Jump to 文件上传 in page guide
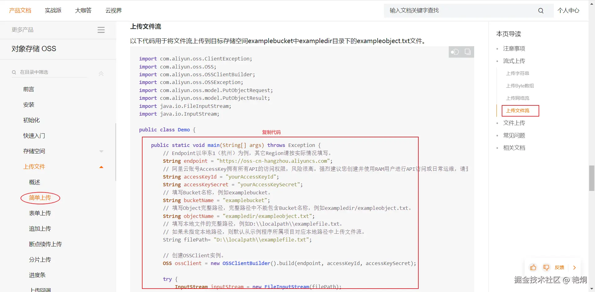 514,123
